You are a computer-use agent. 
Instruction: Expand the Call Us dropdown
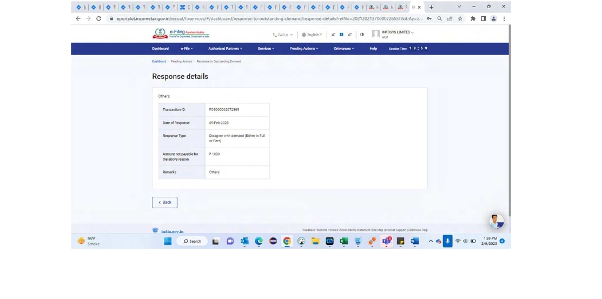282,35
